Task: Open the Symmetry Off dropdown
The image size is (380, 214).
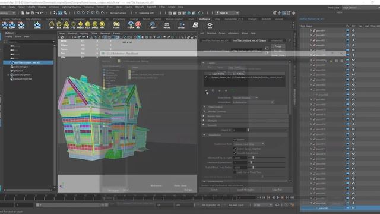Action: pyautogui.click(x=147, y=13)
